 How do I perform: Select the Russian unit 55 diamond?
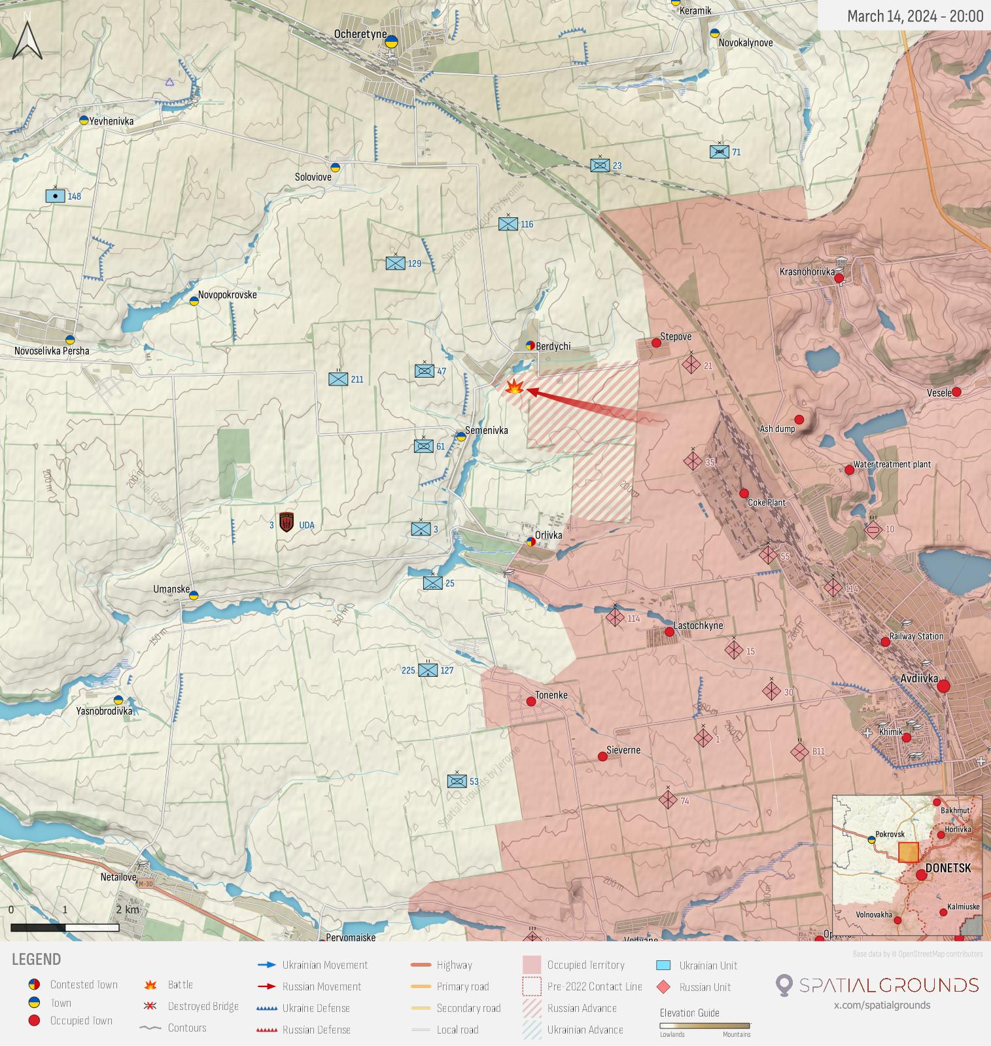[768, 555]
